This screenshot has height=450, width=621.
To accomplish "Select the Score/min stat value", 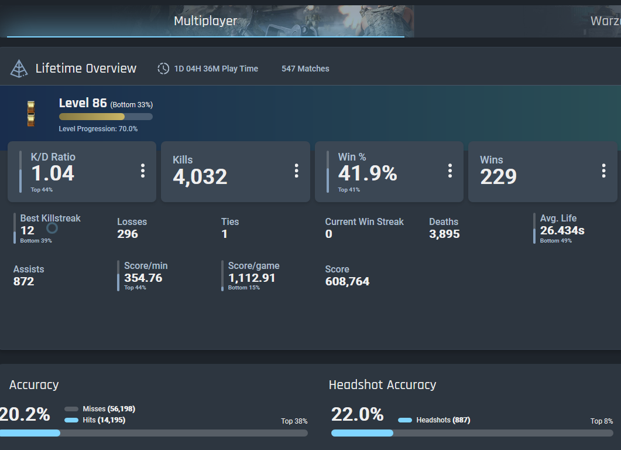I will pos(143,278).
